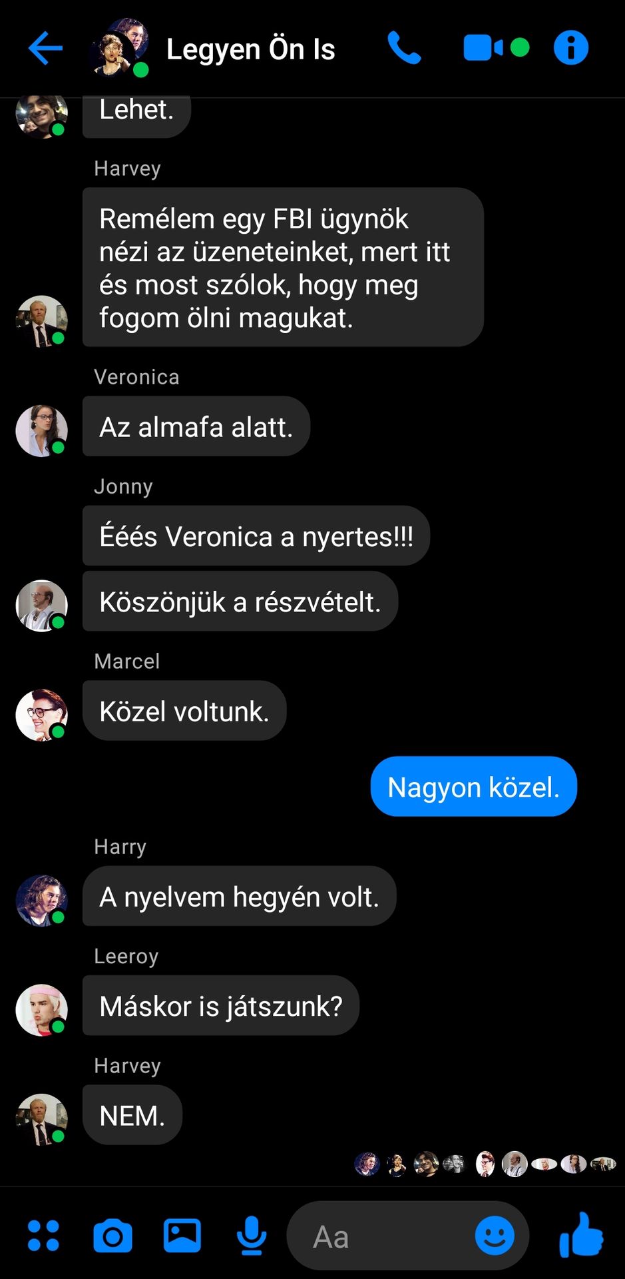
Task: Open the group name Legyen Ön Is
Action: click(250, 49)
